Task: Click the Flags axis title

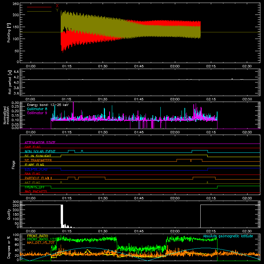Action: (13, 165)
